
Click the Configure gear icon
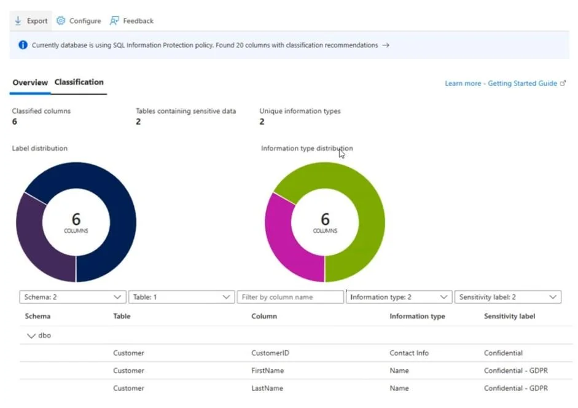pos(61,21)
